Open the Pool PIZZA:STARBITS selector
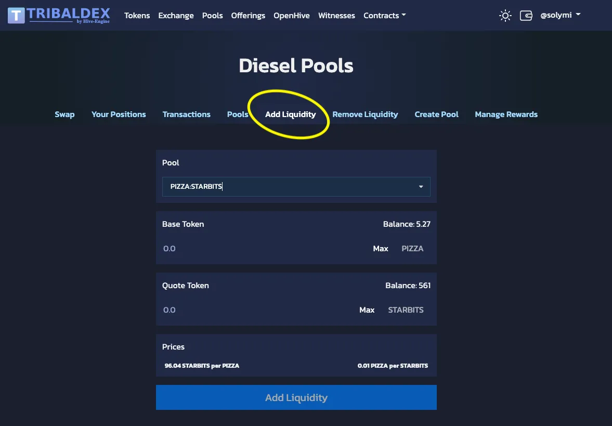This screenshot has width=612, height=426. (x=296, y=187)
